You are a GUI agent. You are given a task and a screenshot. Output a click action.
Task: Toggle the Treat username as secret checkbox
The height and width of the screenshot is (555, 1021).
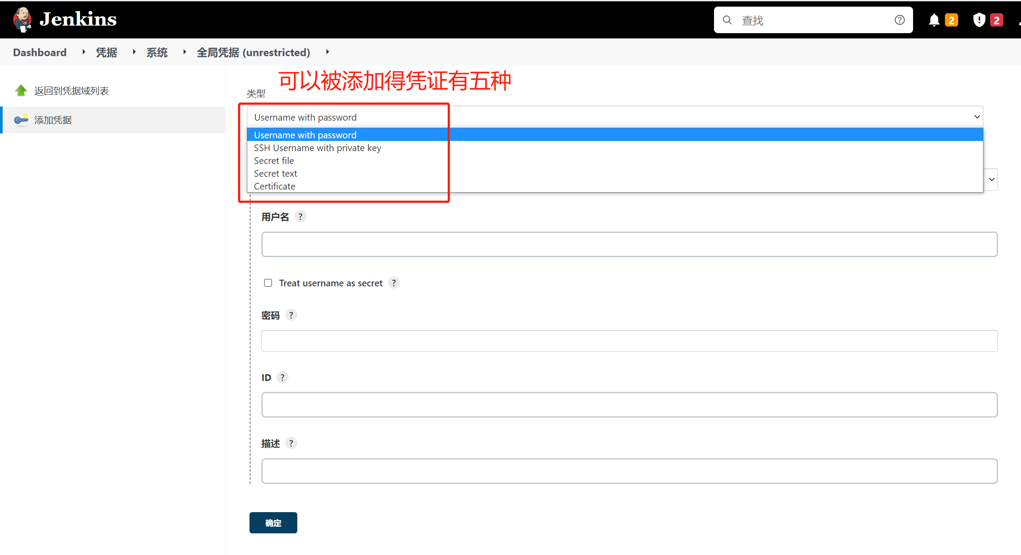click(269, 282)
